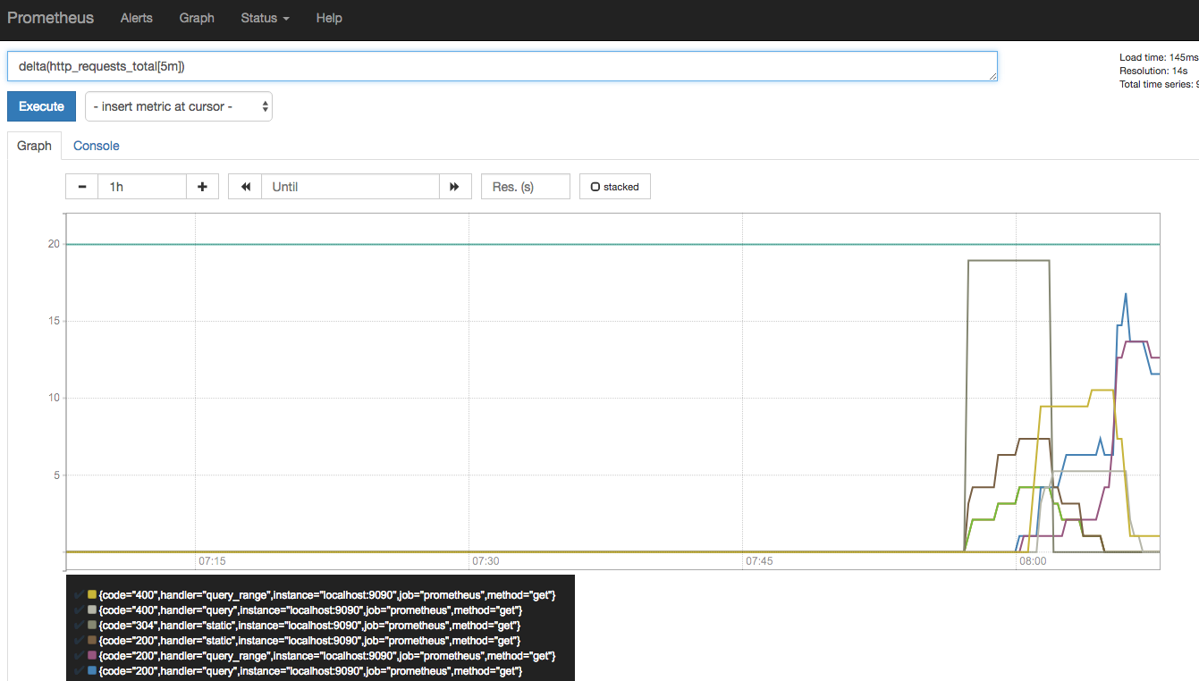Viewport: 1199px width, 681px height.
Task: Click the plus icon to expand the time range
Action: (x=202, y=186)
